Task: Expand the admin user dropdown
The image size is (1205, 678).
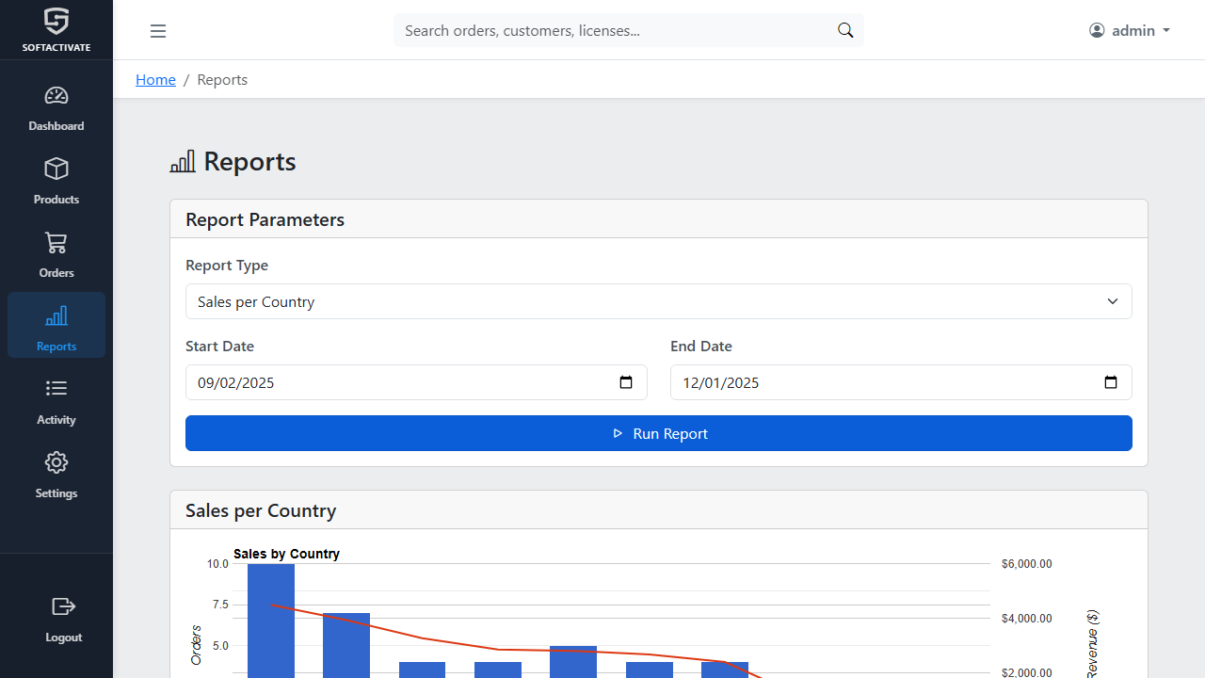Action: pos(1130,31)
